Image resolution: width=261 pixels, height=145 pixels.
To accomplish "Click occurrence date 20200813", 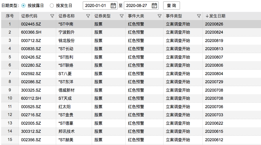I will (x=214, y=49).
